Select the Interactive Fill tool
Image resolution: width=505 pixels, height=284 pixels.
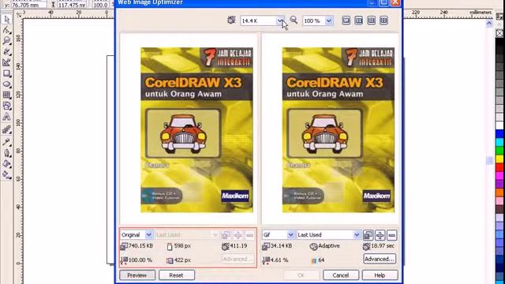point(6,175)
